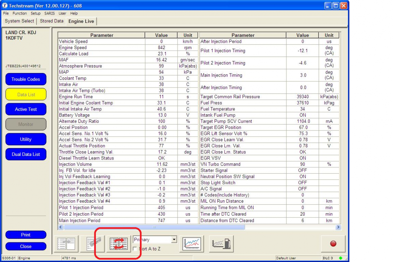Image resolution: width=393 pixels, height=262 pixels.
Task: Select Target Common Rail Pressure row
Action: pos(270,97)
